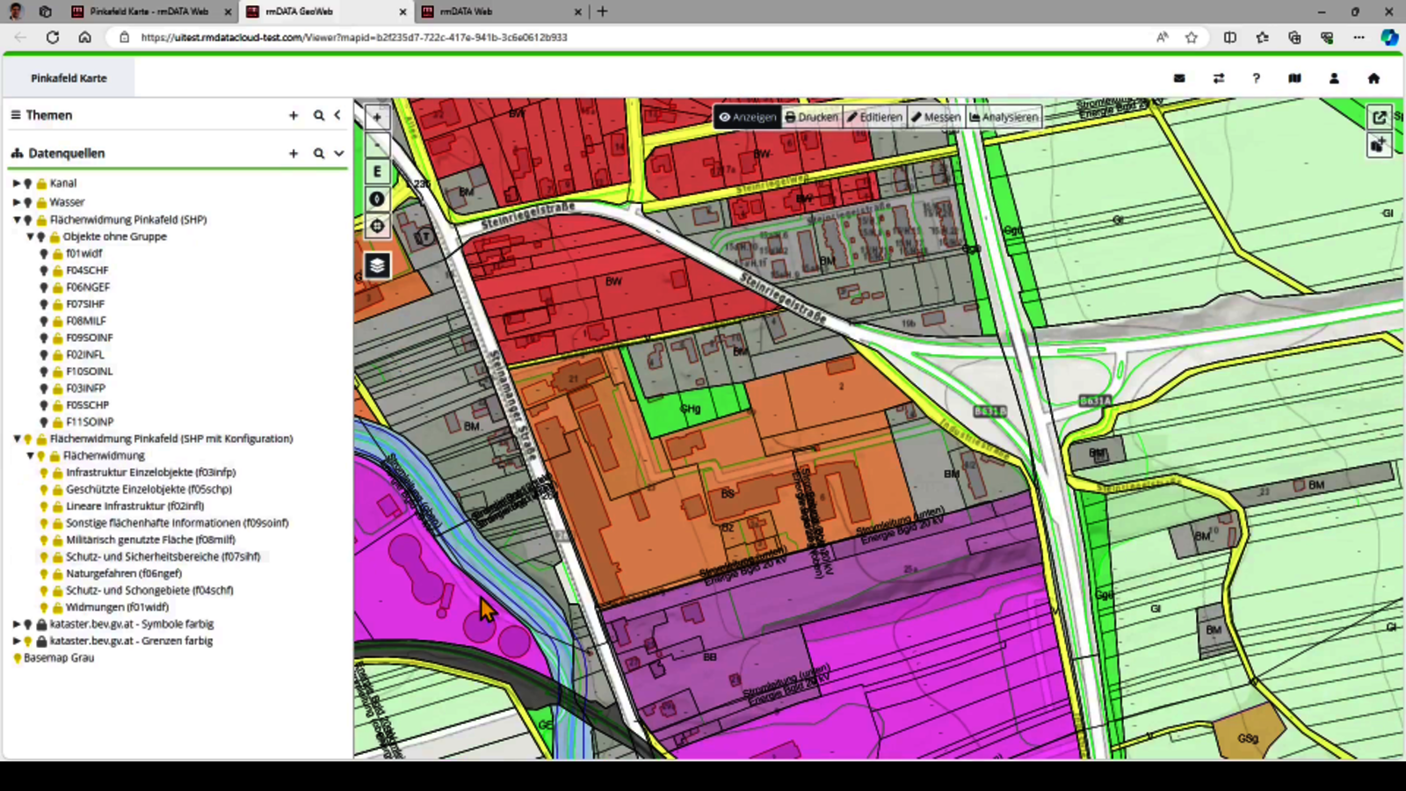Reload the page in the browser
Viewport: 1406px width, 791px height.
click(53, 37)
